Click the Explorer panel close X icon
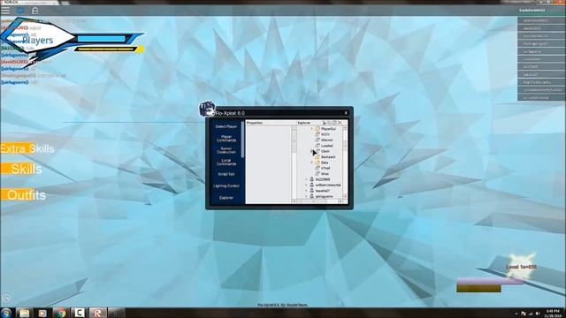 (x=340, y=123)
